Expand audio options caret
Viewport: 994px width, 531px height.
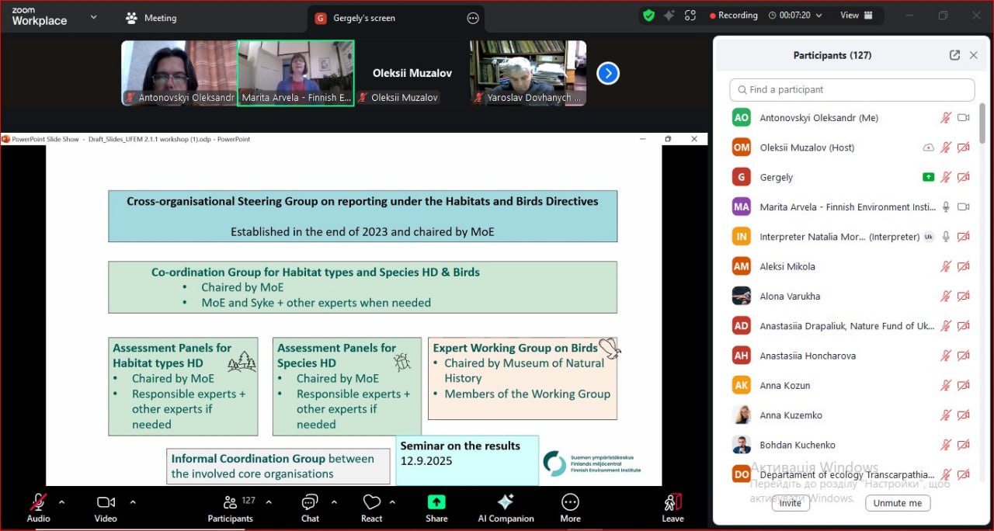click(x=61, y=501)
